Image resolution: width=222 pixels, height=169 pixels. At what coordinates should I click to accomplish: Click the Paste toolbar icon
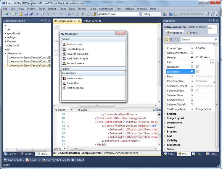47,14
